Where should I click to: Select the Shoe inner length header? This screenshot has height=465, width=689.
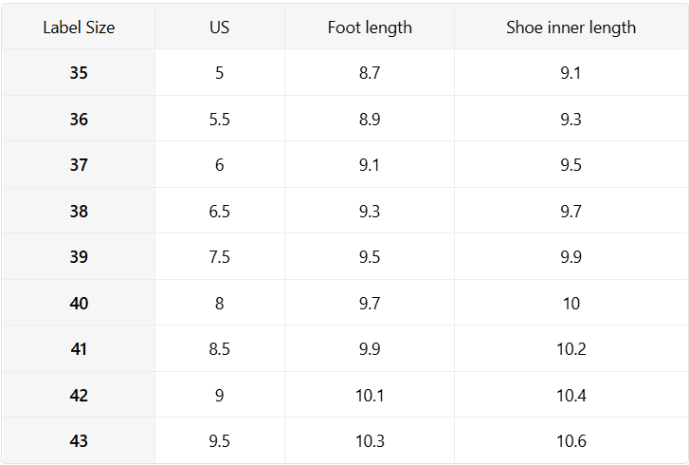(x=571, y=28)
